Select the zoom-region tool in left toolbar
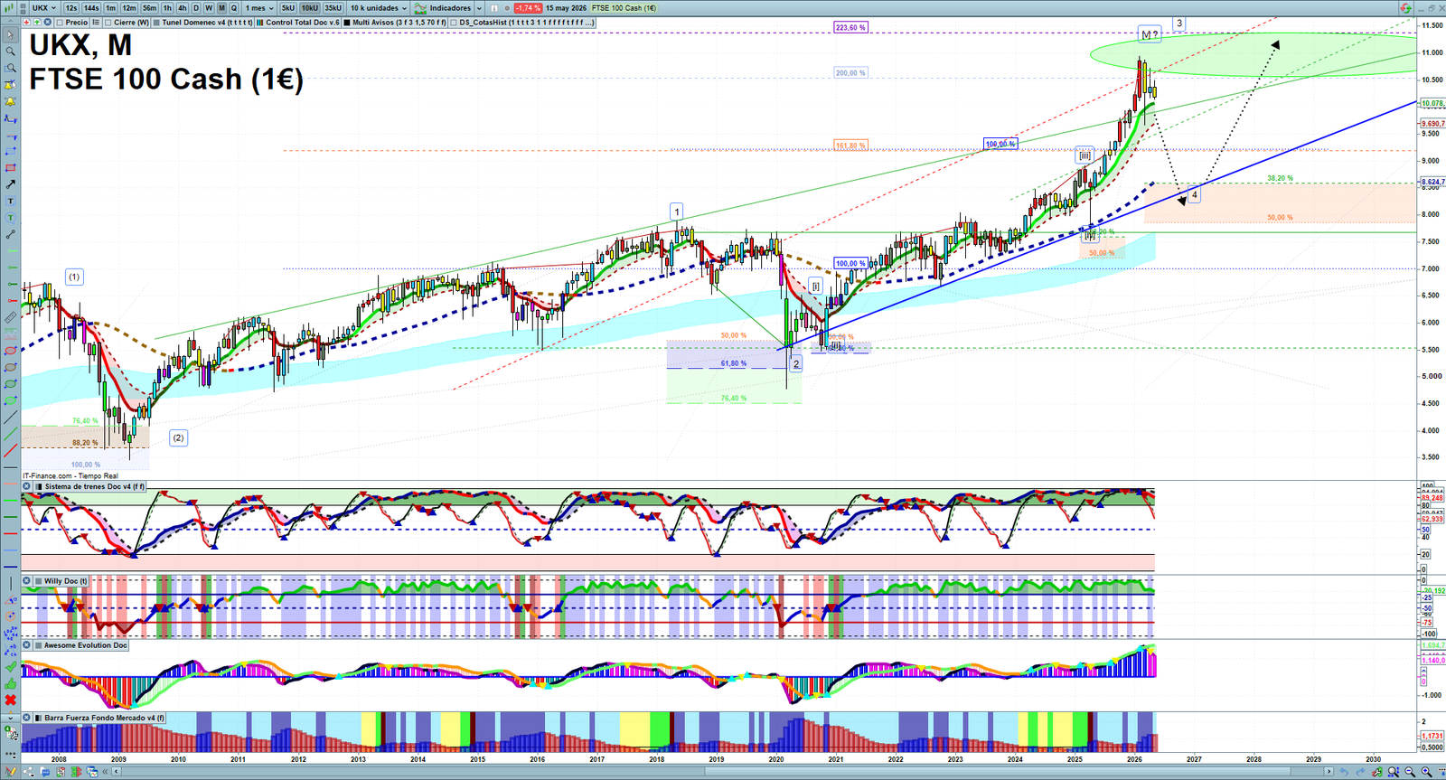Image resolution: width=1446 pixels, height=780 pixels. tap(10, 68)
